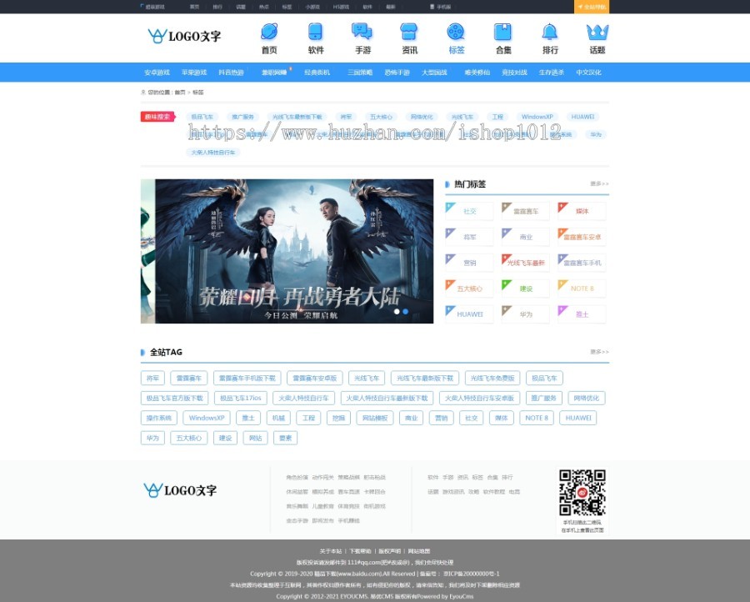750x602 pixels.
Task: Open the 话题 crown icon
Action: [x=597, y=32]
